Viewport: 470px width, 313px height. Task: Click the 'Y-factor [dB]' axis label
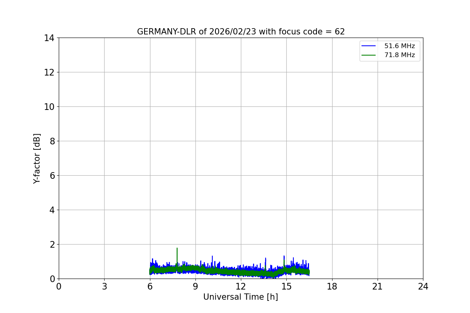pyautogui.click(x=37, y=158)
